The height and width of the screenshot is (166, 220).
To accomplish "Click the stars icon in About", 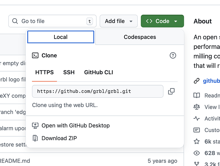I will click(197, 141).
